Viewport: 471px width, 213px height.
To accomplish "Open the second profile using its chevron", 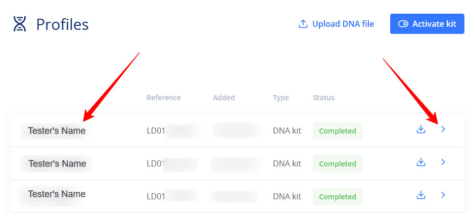I will (443, 162).
